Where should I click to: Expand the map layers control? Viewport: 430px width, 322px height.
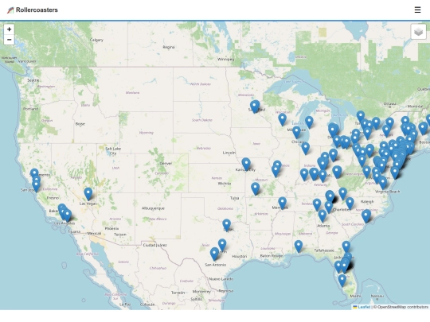(x=418, y=32)
